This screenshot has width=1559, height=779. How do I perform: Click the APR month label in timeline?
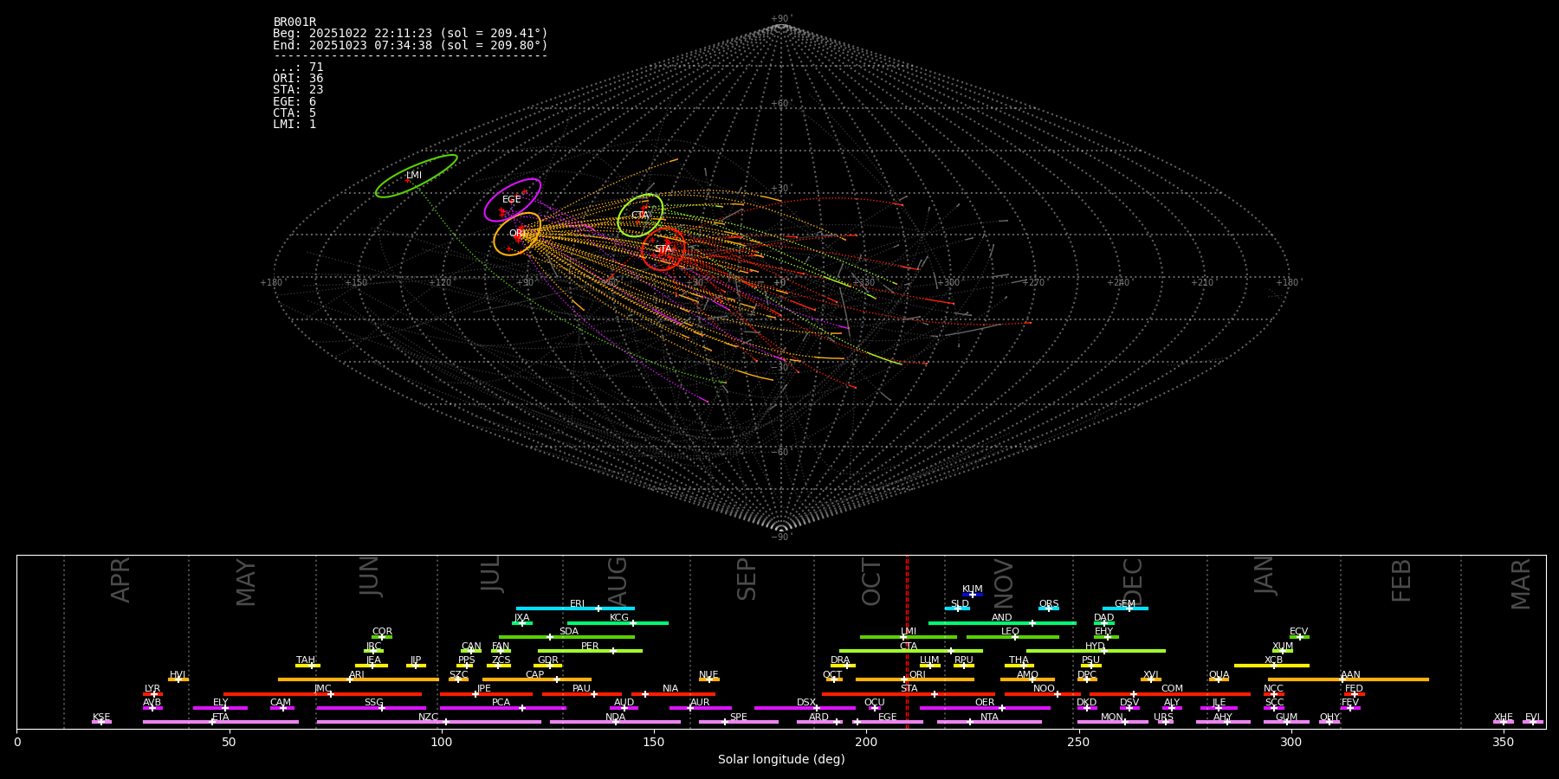tap(120, 580)
